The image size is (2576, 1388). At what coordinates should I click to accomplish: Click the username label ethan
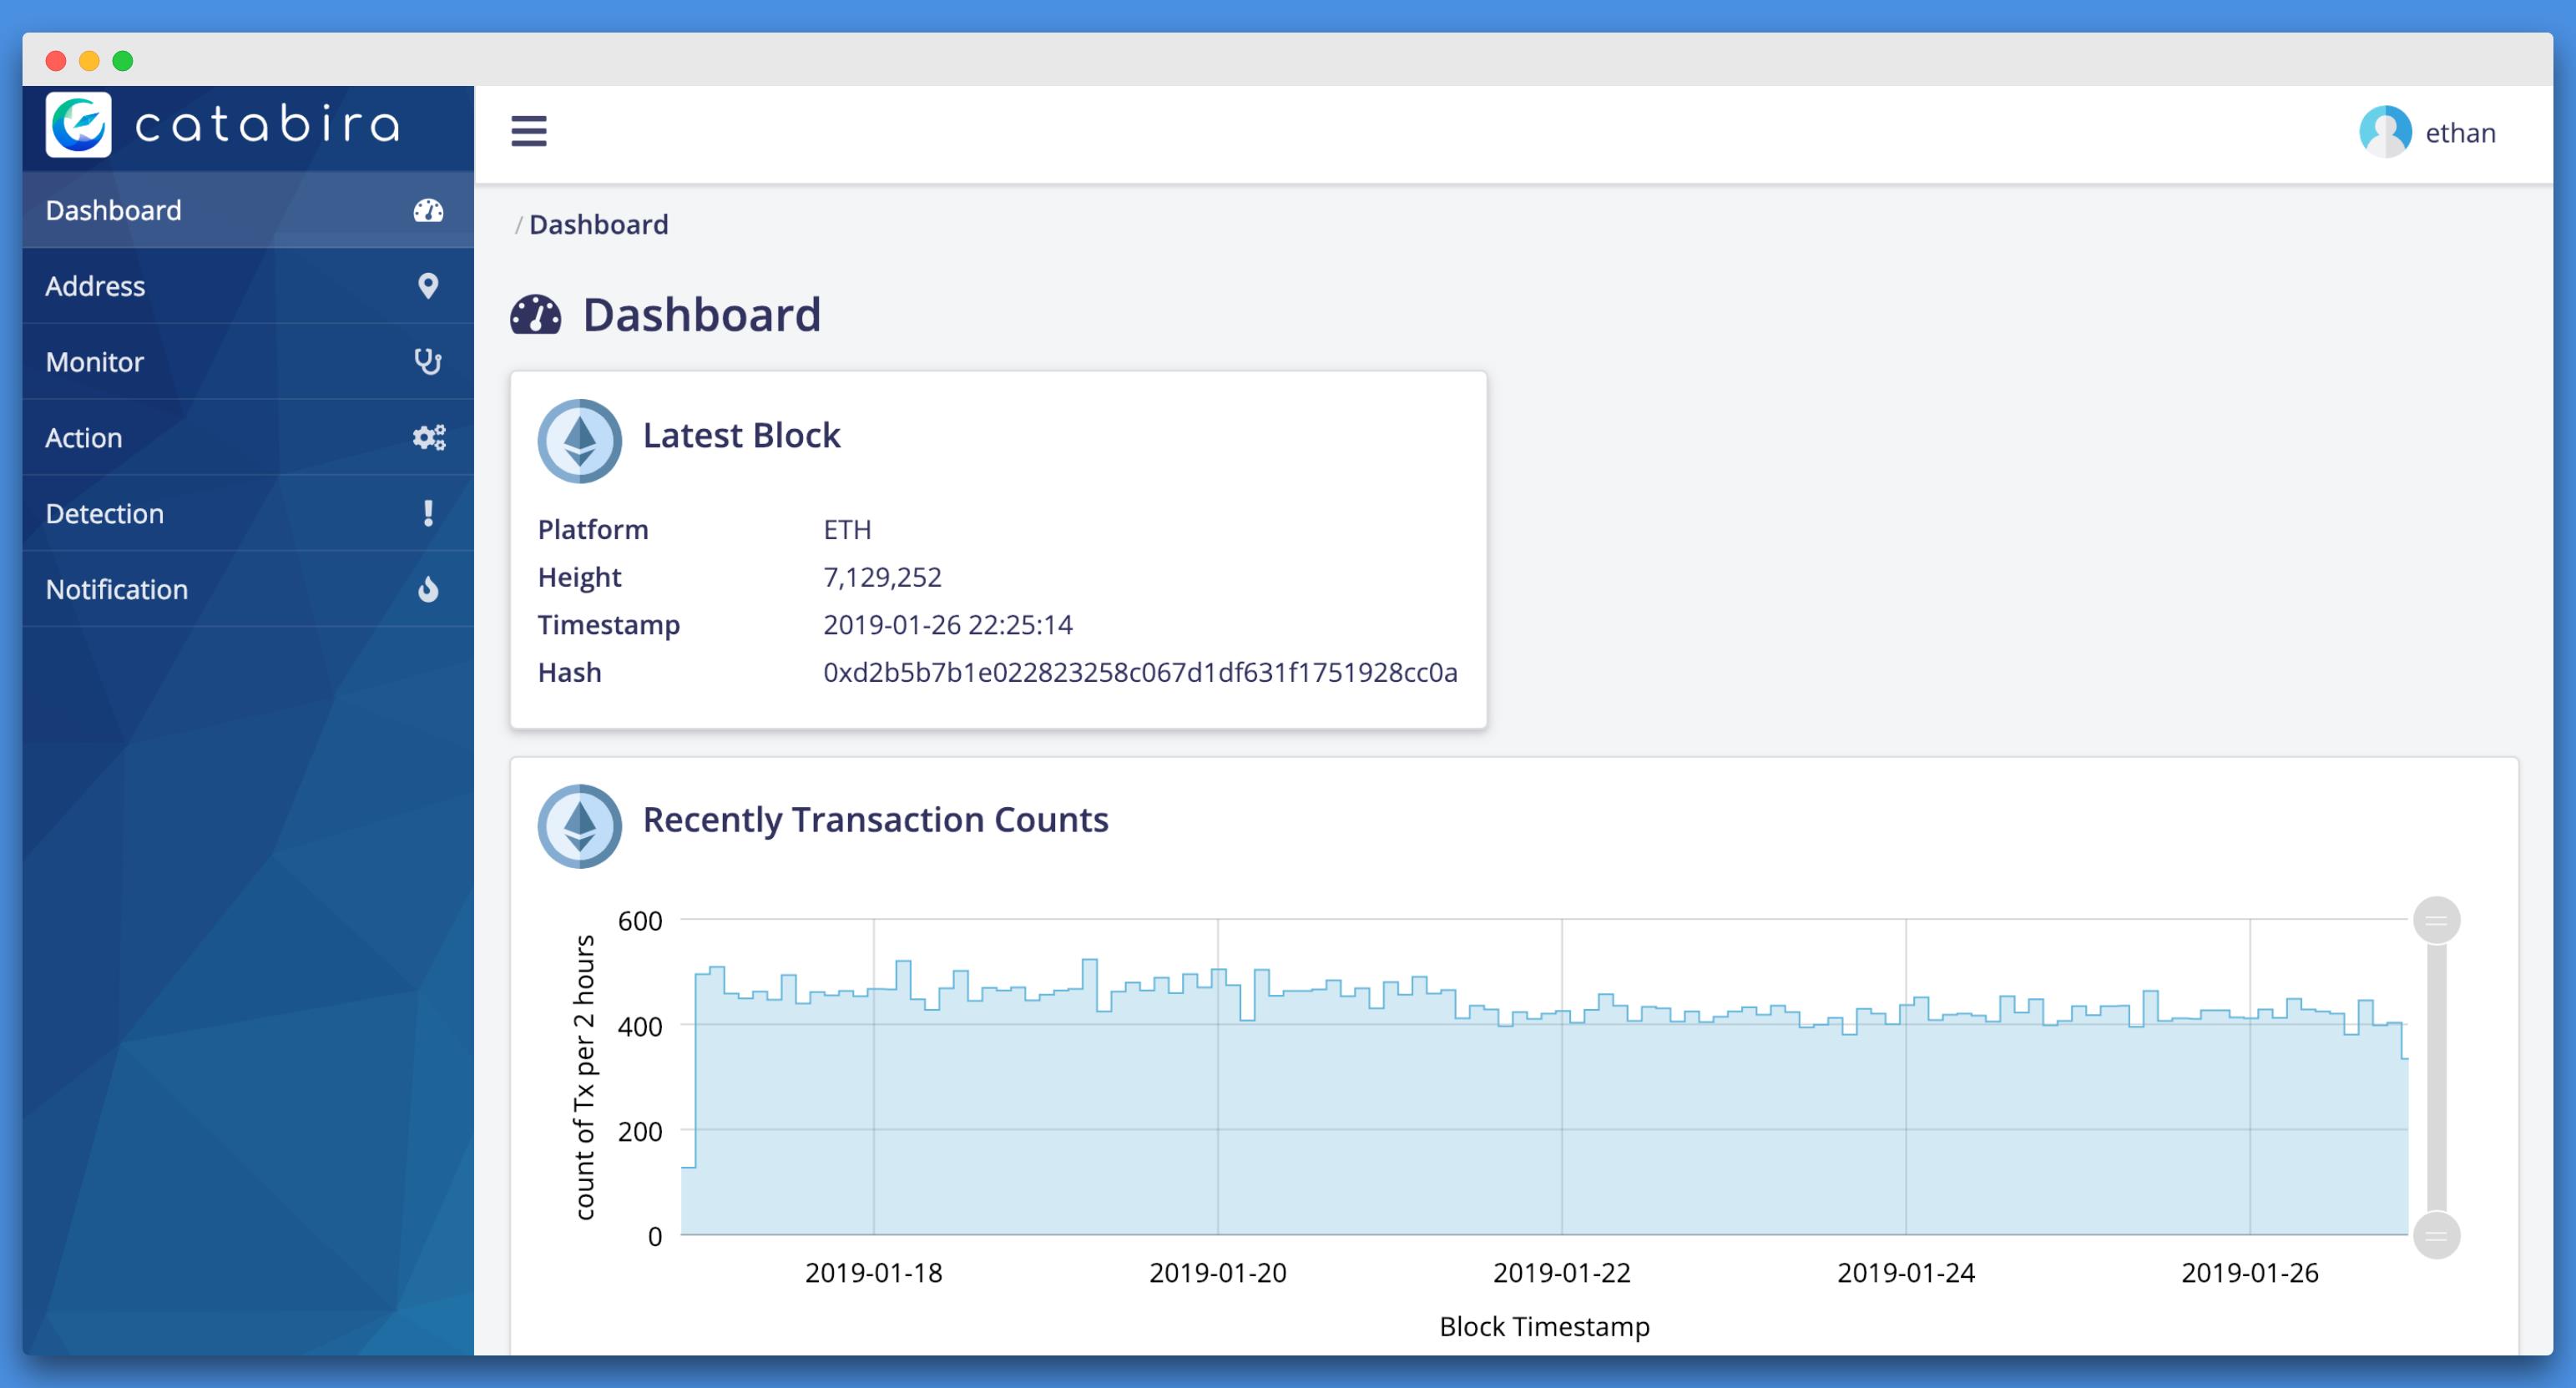coord(2463,129)
